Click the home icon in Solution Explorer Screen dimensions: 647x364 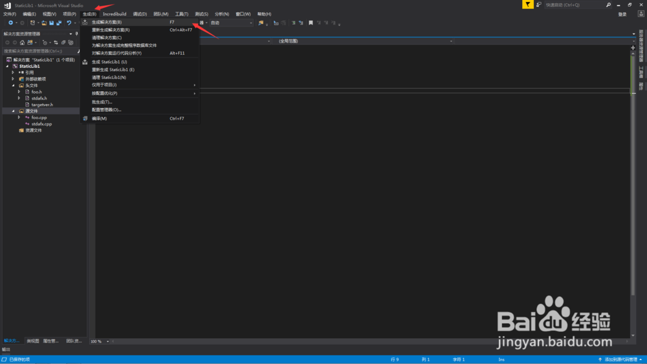point(22,43)
